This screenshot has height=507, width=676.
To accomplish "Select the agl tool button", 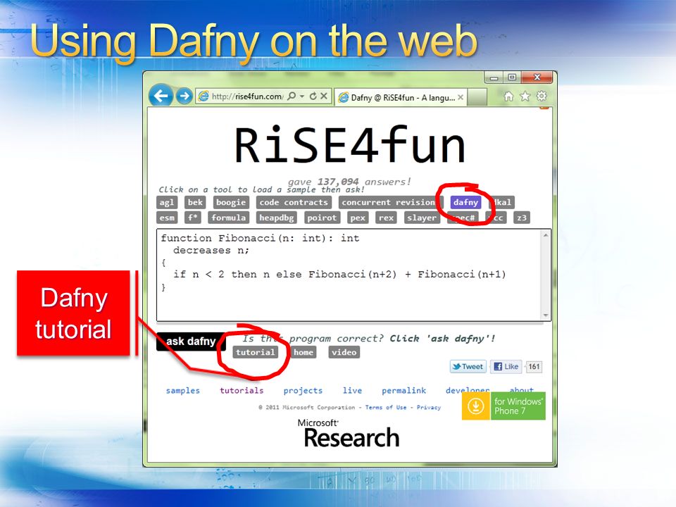I will pyautogui.click(x=167, y=202).
